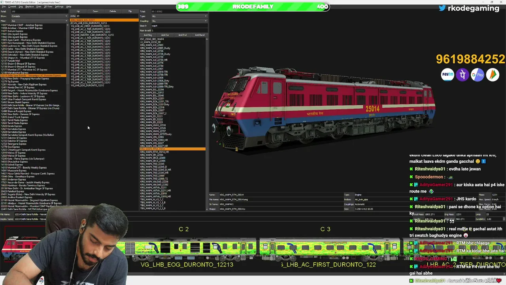Viewport: 506px width, 285px height.
Task: Open the Consist menu
Action: [x=12, y=7]
